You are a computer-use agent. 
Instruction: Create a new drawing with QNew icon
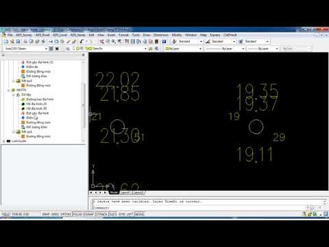(x=6, y=41)
